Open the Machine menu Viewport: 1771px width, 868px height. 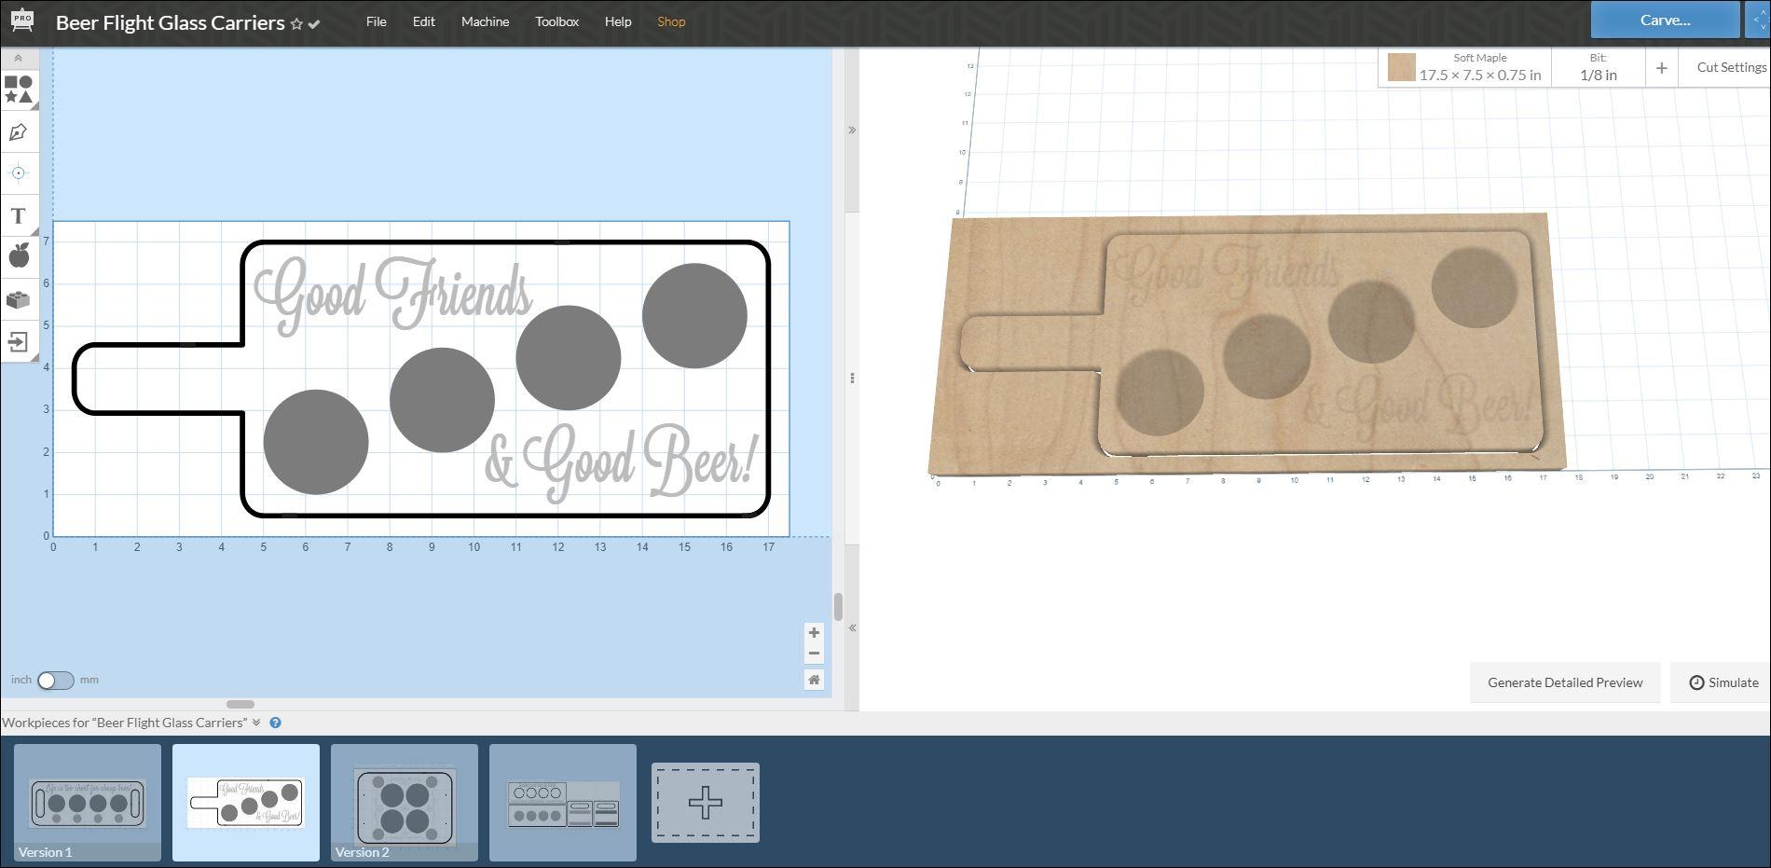click(485, 21)
